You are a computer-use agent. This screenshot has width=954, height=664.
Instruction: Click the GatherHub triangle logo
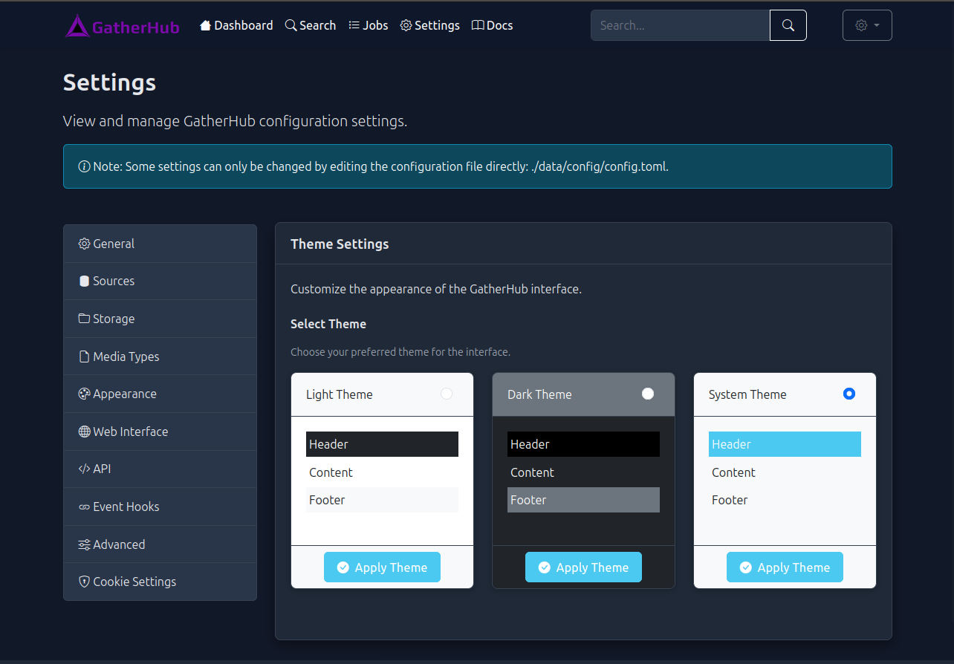tap(77, 25)
